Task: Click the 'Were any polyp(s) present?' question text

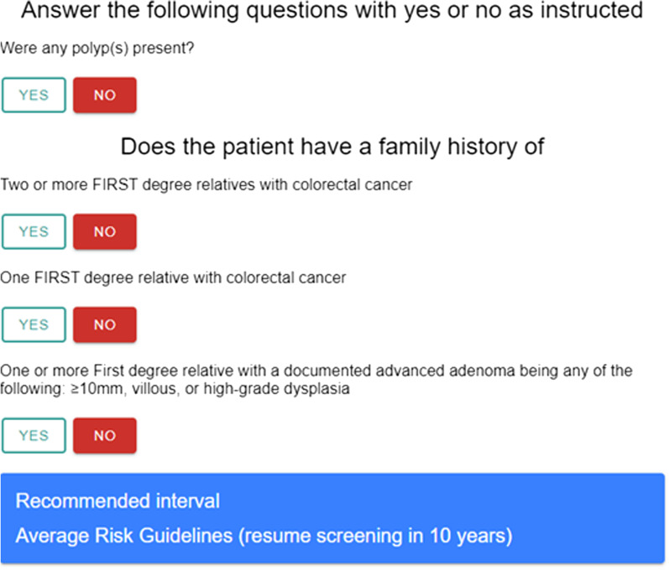Action: pyautogui.click(x=97, y=48)
